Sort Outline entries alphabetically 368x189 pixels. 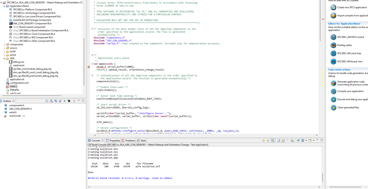[51, 101]
